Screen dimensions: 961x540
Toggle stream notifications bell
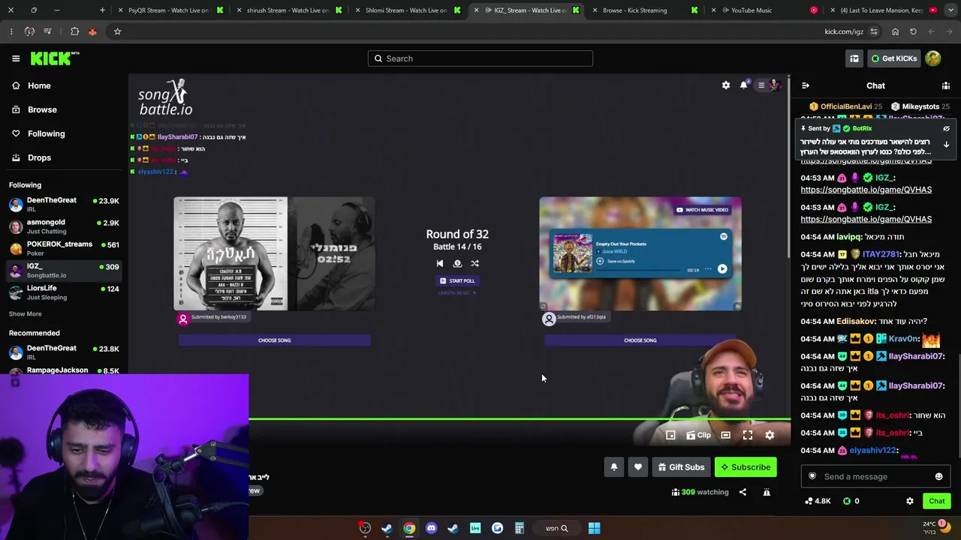tap(613, 467)
